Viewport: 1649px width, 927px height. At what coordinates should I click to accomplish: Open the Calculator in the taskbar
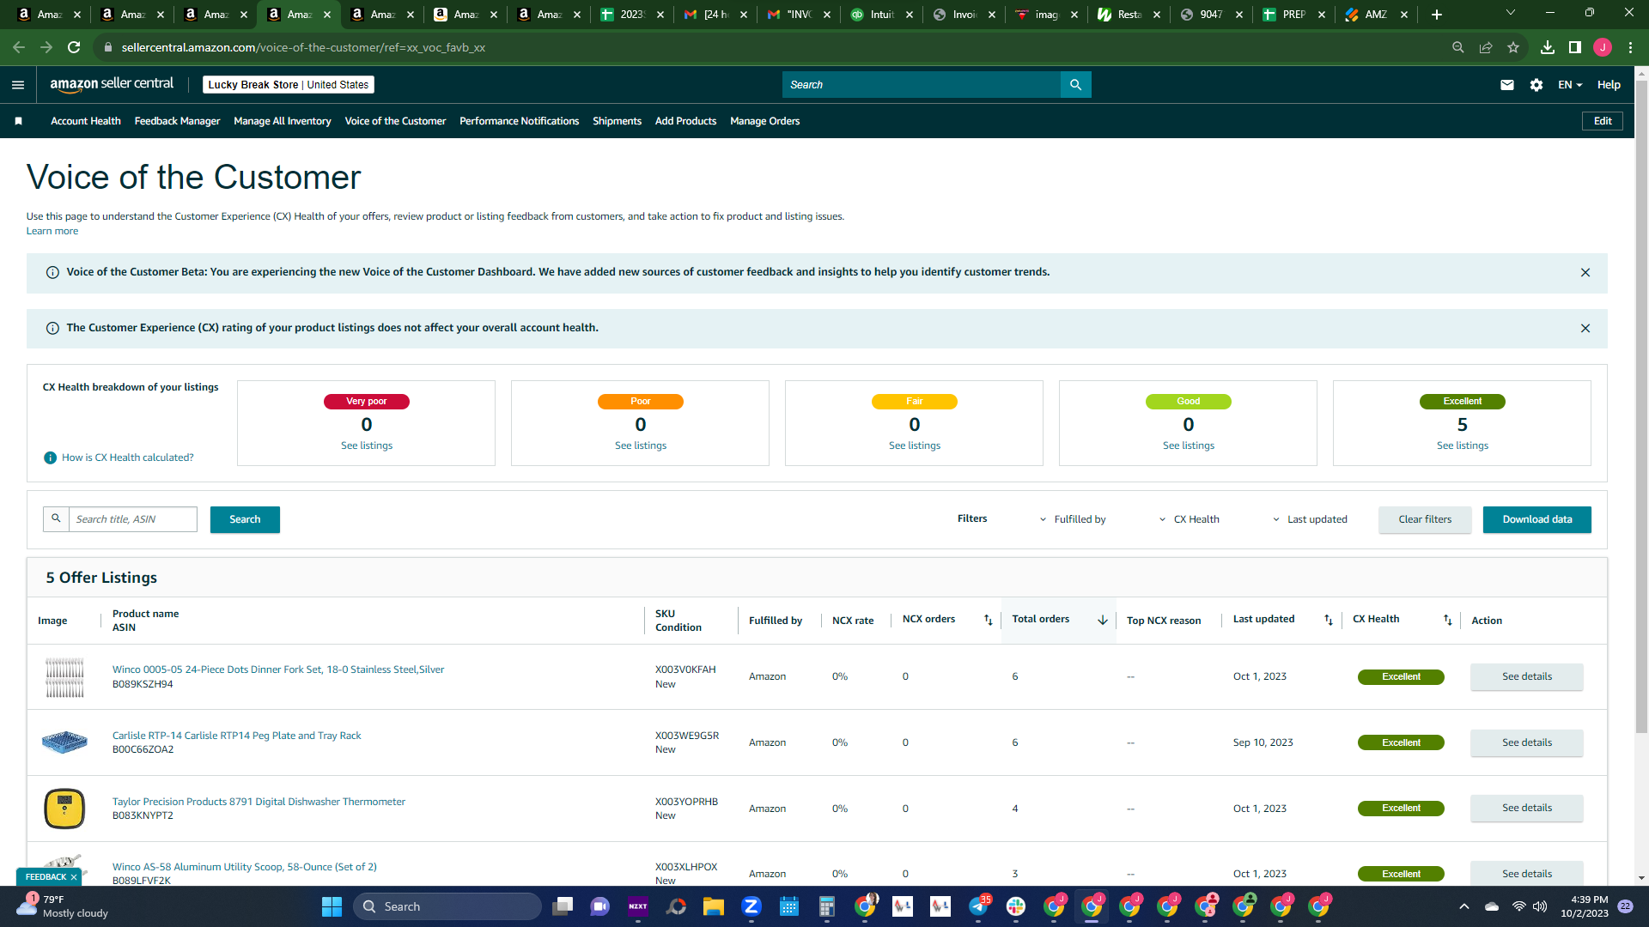[827, 906]
